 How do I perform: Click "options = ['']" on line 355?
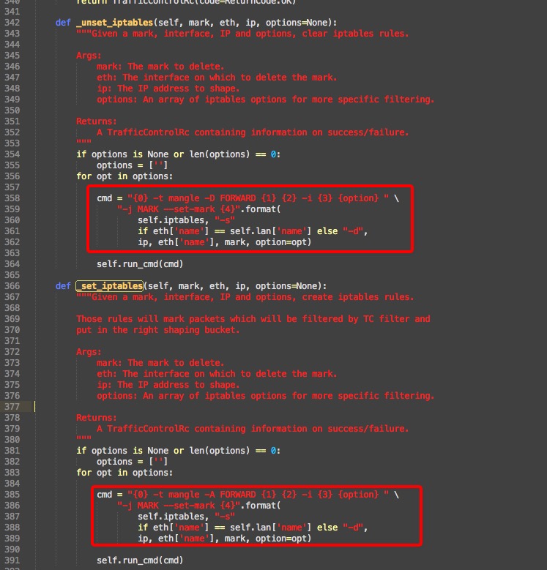133,165
